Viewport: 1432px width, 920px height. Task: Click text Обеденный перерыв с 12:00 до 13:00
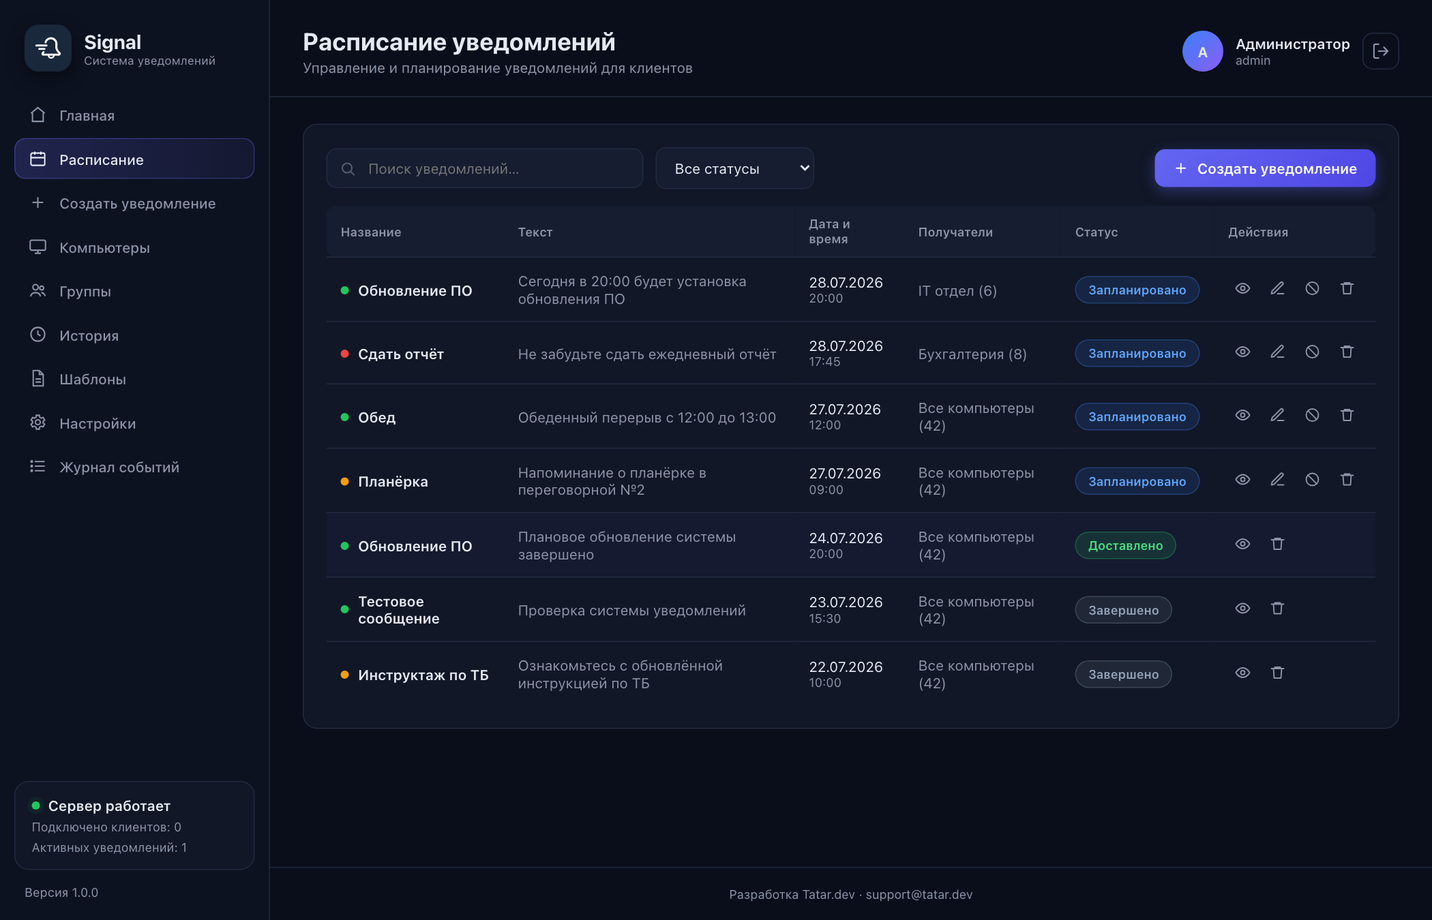tap(647, 417)
